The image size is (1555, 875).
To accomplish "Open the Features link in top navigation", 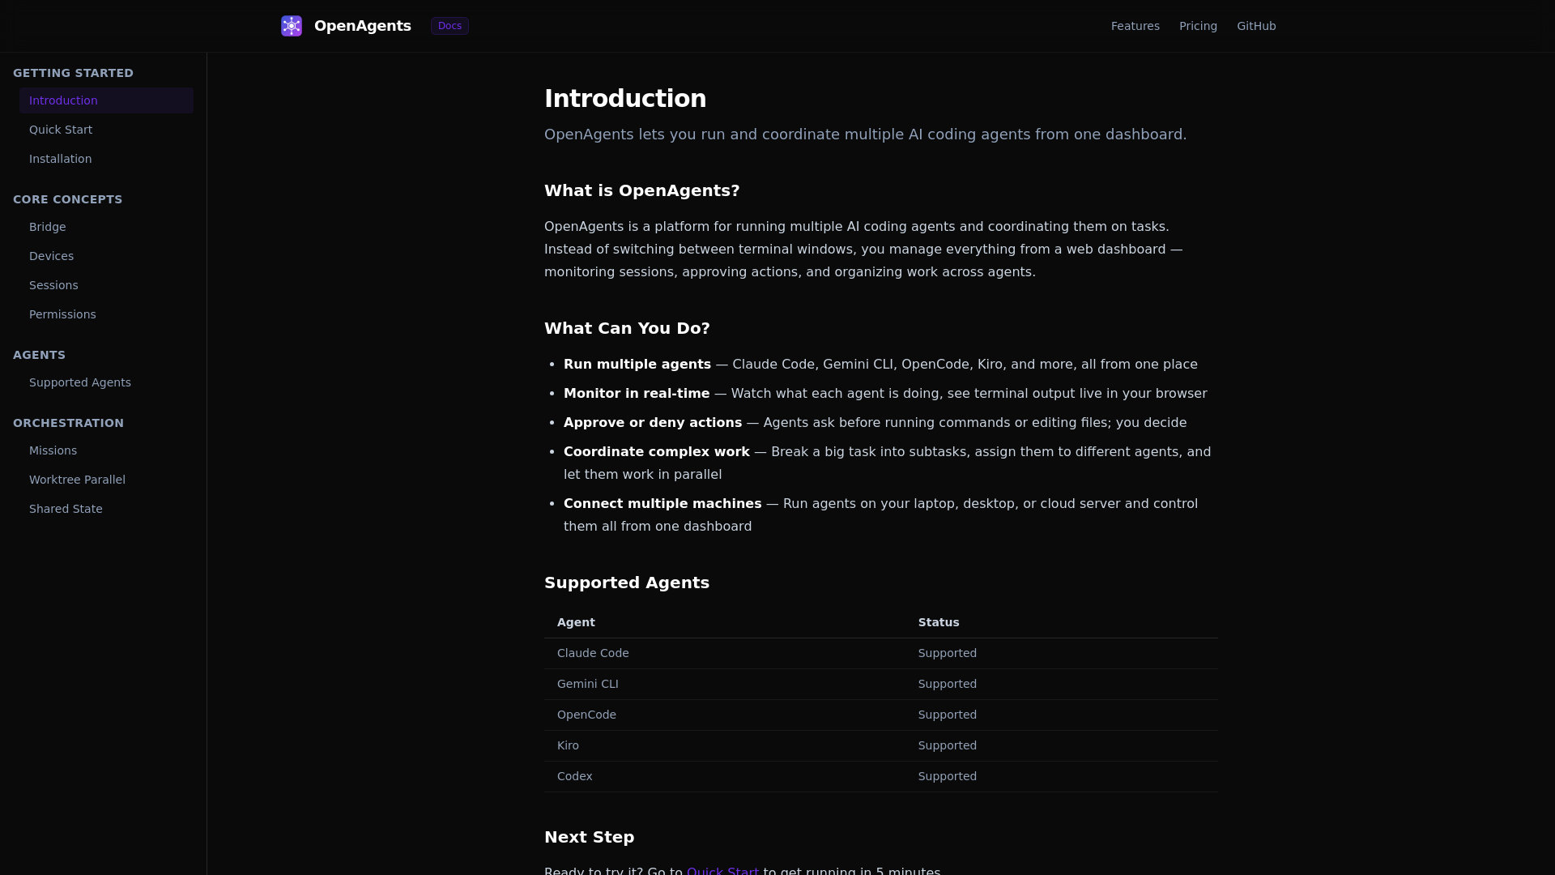I will (1135, 26).
